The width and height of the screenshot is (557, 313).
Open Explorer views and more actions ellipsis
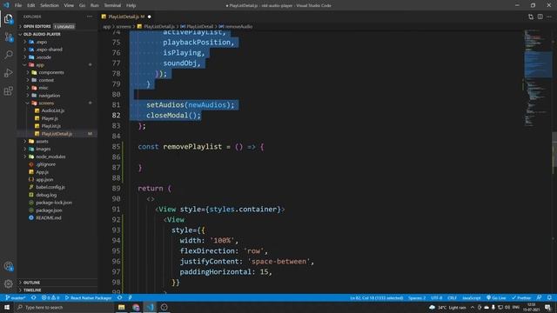point(89,17)
